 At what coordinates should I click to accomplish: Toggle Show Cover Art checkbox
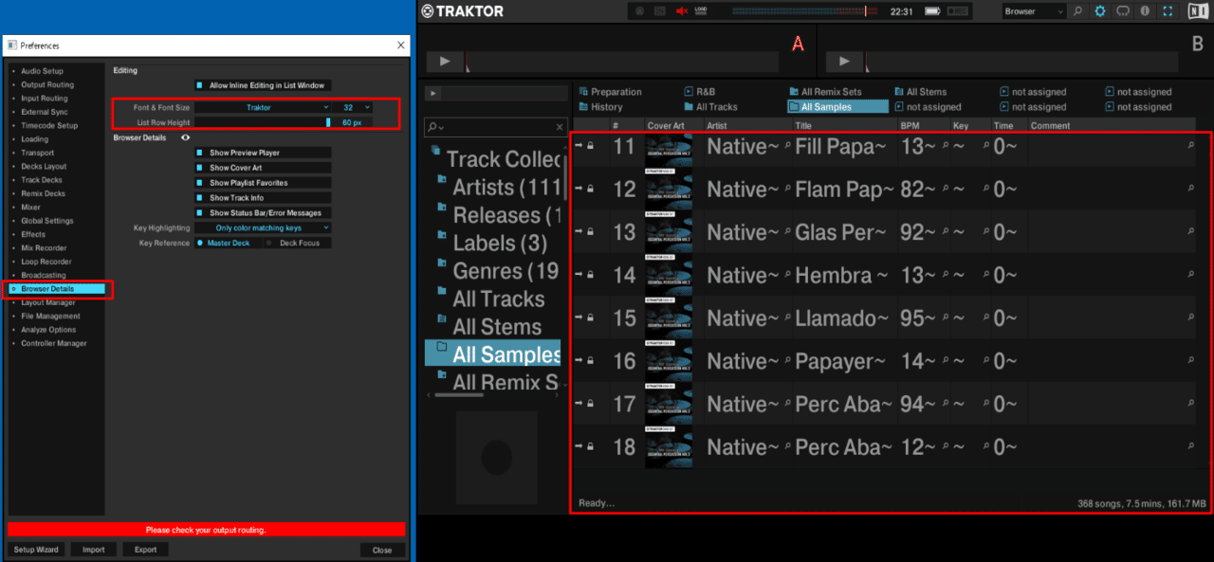(200, 168)
